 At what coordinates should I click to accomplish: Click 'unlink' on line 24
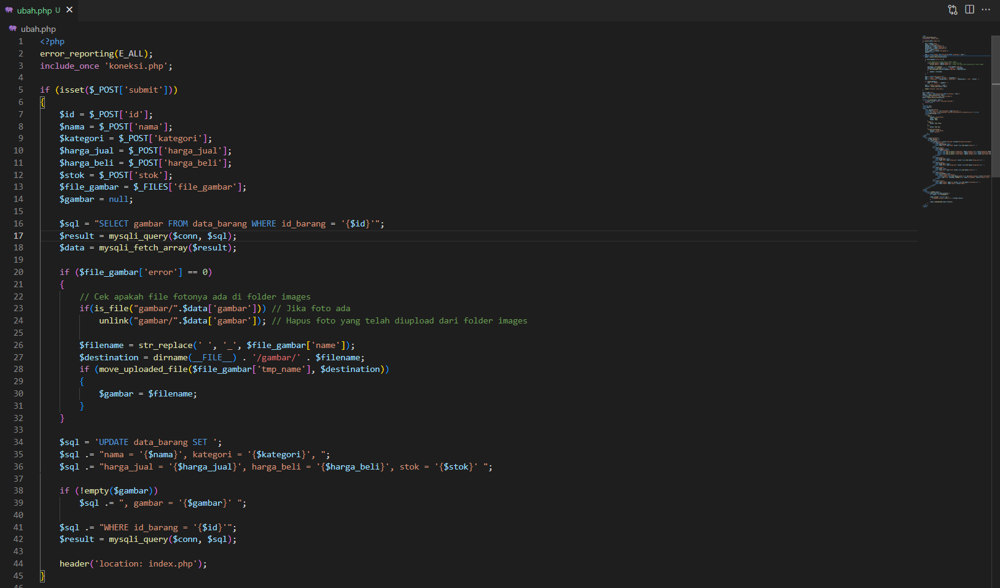[x=114, y=321]
